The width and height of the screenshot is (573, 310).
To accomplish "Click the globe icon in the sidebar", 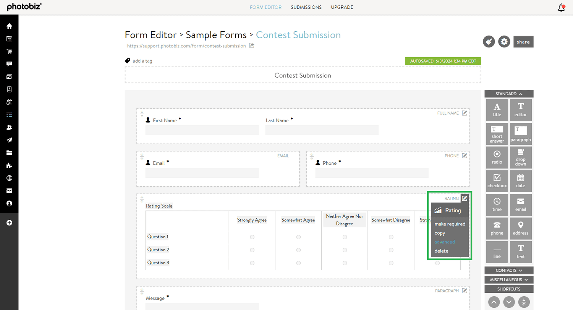I will (9, 178).
